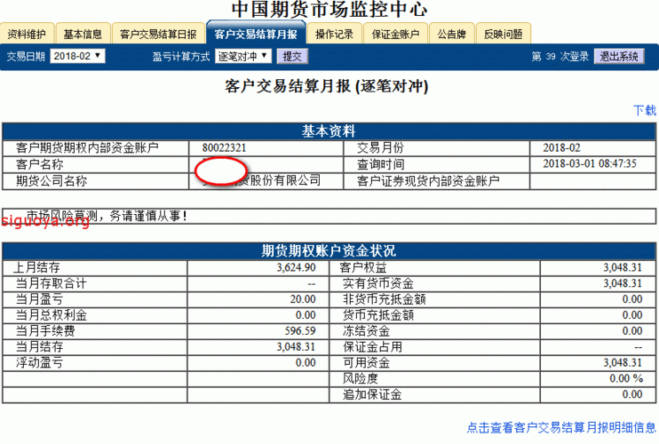
Task: Click the 当月盈亏 value 20.00
Action: click(x=303, y=299)
